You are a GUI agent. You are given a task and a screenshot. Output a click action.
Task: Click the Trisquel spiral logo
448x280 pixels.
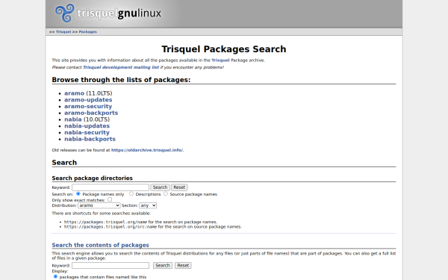(x=65, y=13)
